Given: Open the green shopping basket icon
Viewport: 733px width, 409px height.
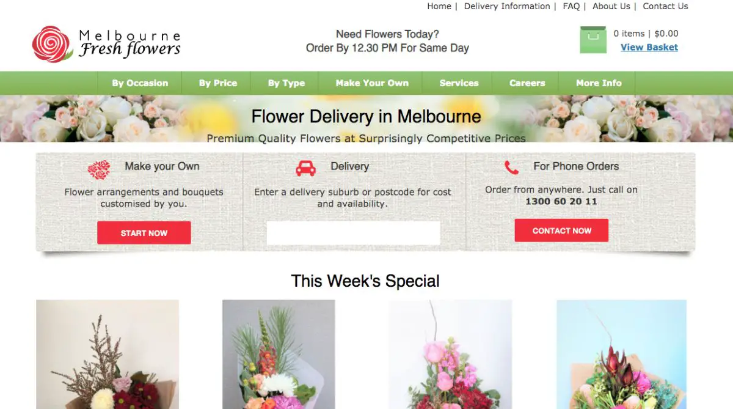Looking at the screenshot, I should click(x=593, y=40).
